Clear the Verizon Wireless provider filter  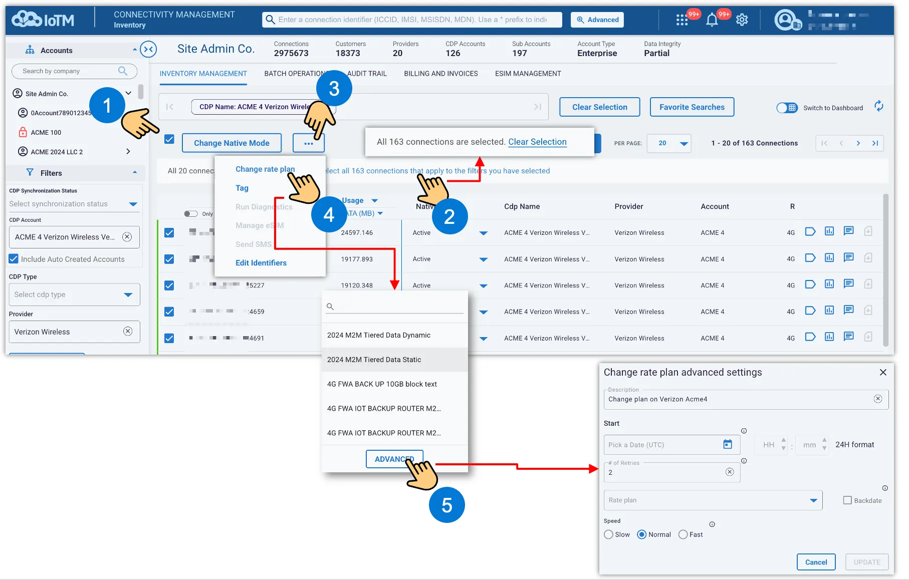point(128,331)
